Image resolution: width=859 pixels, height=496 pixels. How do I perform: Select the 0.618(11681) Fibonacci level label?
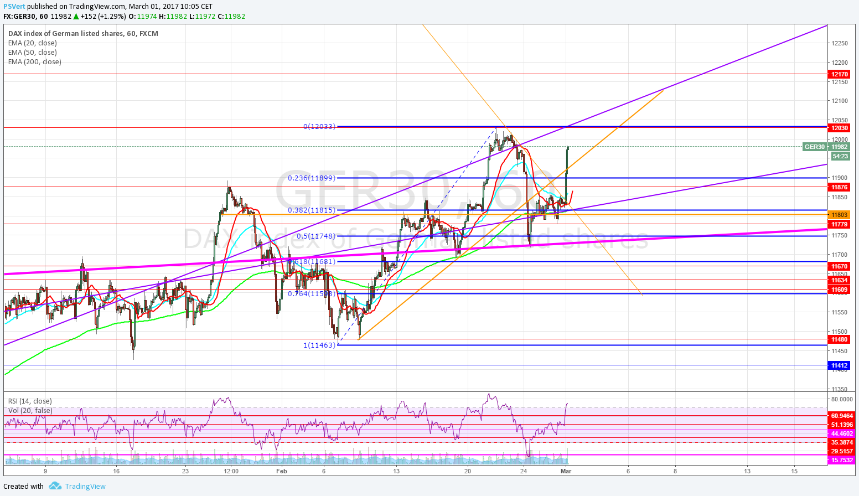click(312, 261)
